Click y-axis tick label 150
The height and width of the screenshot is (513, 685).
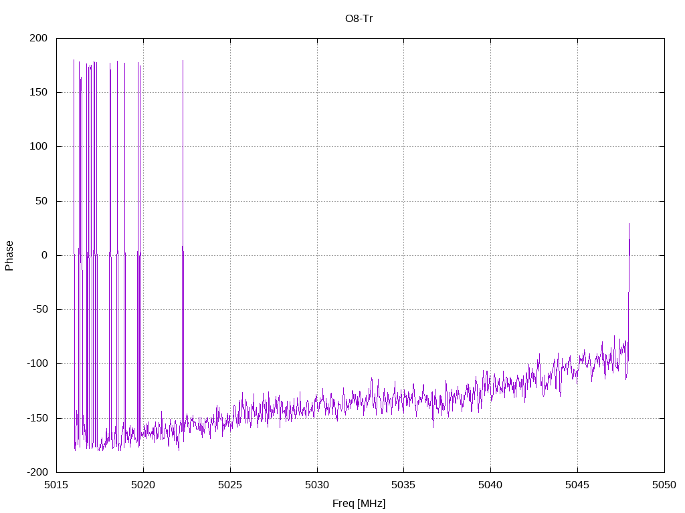[38, 92]
